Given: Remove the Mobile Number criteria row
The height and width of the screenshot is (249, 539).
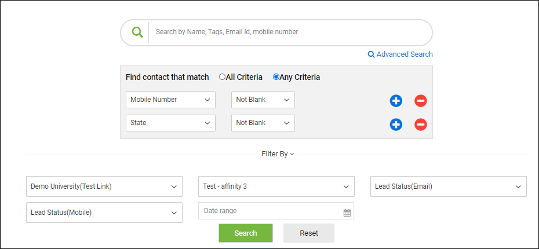Looking at the screenshot, I should pos(421,101).
